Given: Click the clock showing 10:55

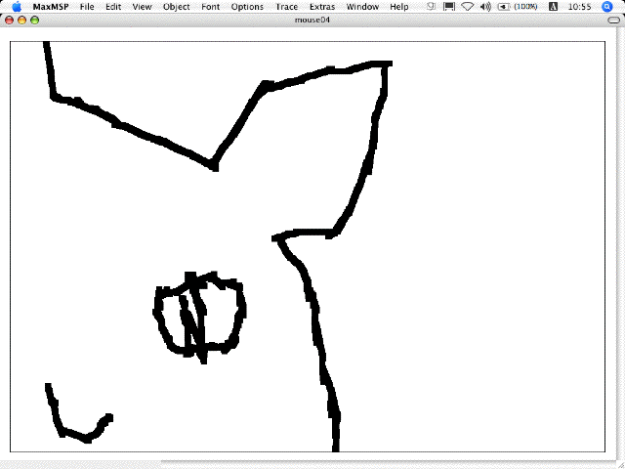Looking at the screenshot, I should click(x=579, y=7).
